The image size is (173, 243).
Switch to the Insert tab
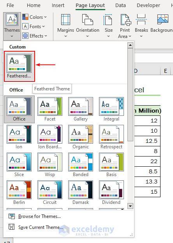coord(58,5)
